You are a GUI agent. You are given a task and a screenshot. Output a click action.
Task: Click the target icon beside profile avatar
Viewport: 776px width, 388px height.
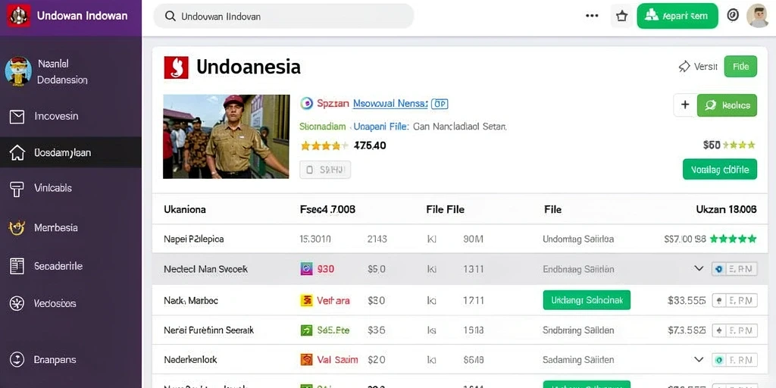pyautogui.click(x=733, y=15)
